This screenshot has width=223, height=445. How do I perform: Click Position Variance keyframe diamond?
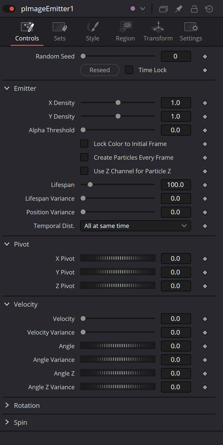(x=205, y=212)
